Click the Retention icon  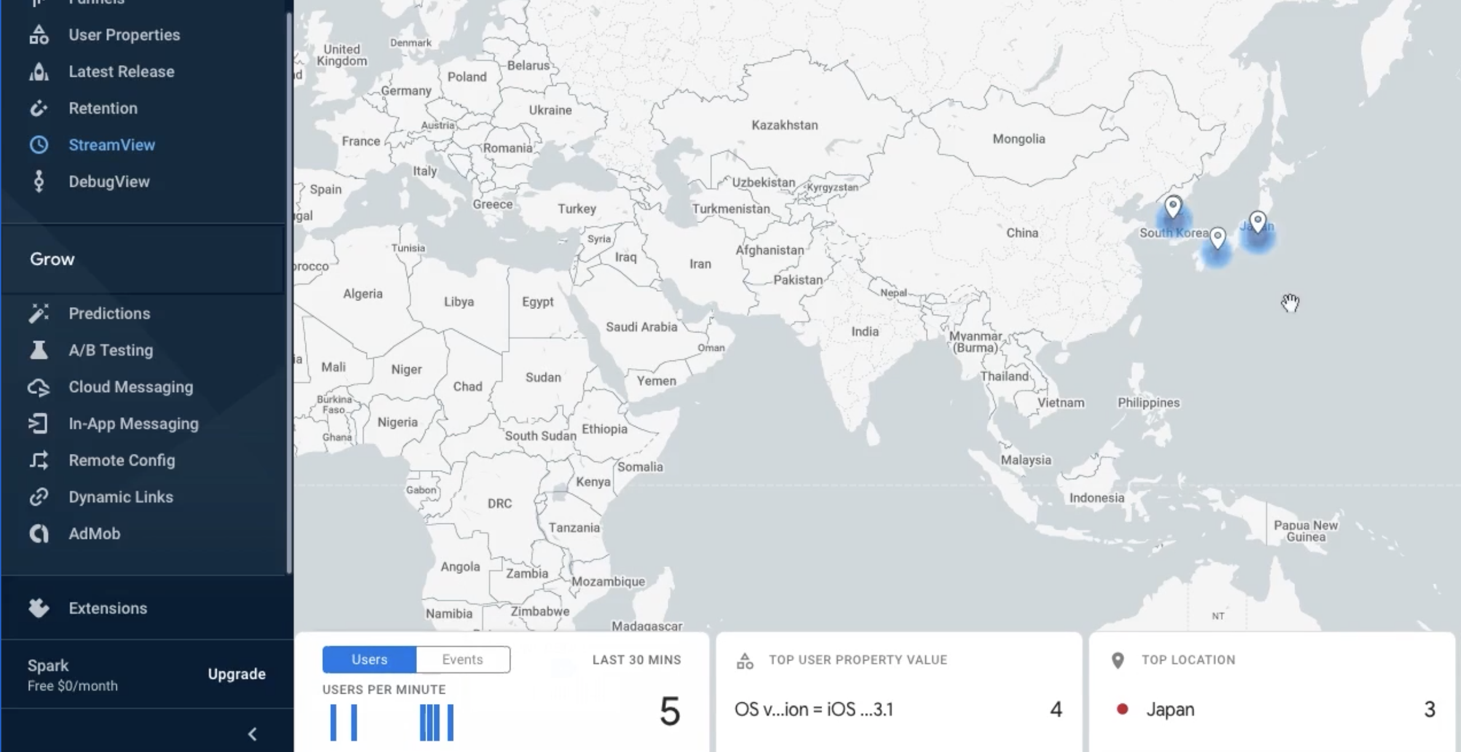[x=39, y=109]
